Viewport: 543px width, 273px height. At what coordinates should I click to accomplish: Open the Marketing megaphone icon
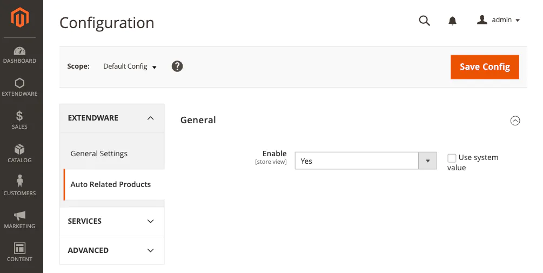click(x=20, y=216)
